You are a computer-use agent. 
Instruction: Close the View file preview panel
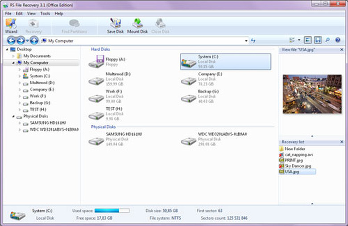click(342, 50)
